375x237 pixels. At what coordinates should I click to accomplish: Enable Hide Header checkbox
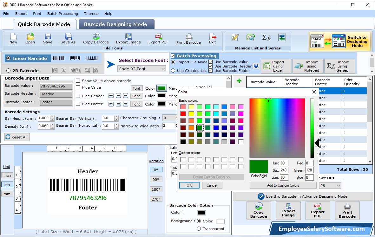pyautogui.click(x=78, y=96)
